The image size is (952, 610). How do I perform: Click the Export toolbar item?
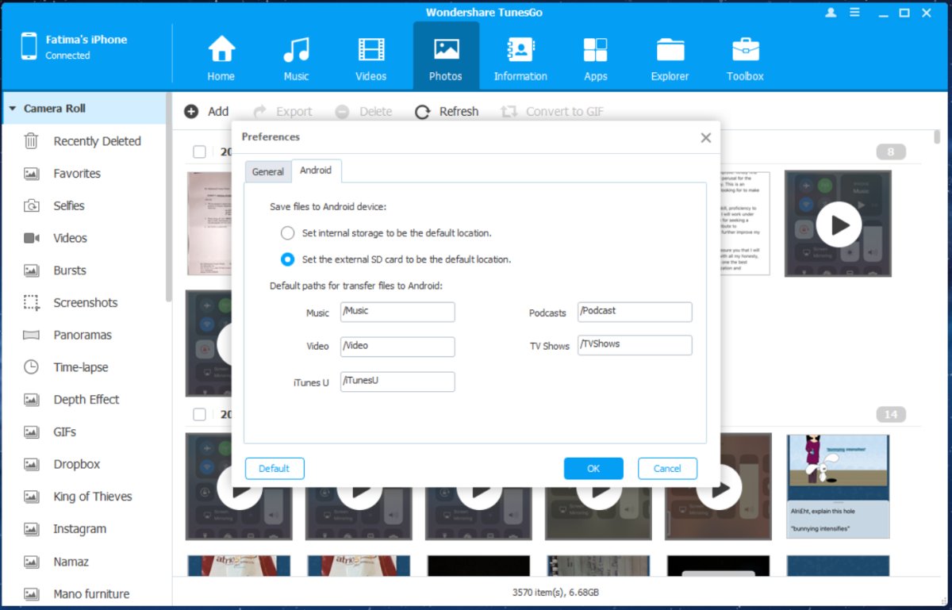[x=282, y=112]
